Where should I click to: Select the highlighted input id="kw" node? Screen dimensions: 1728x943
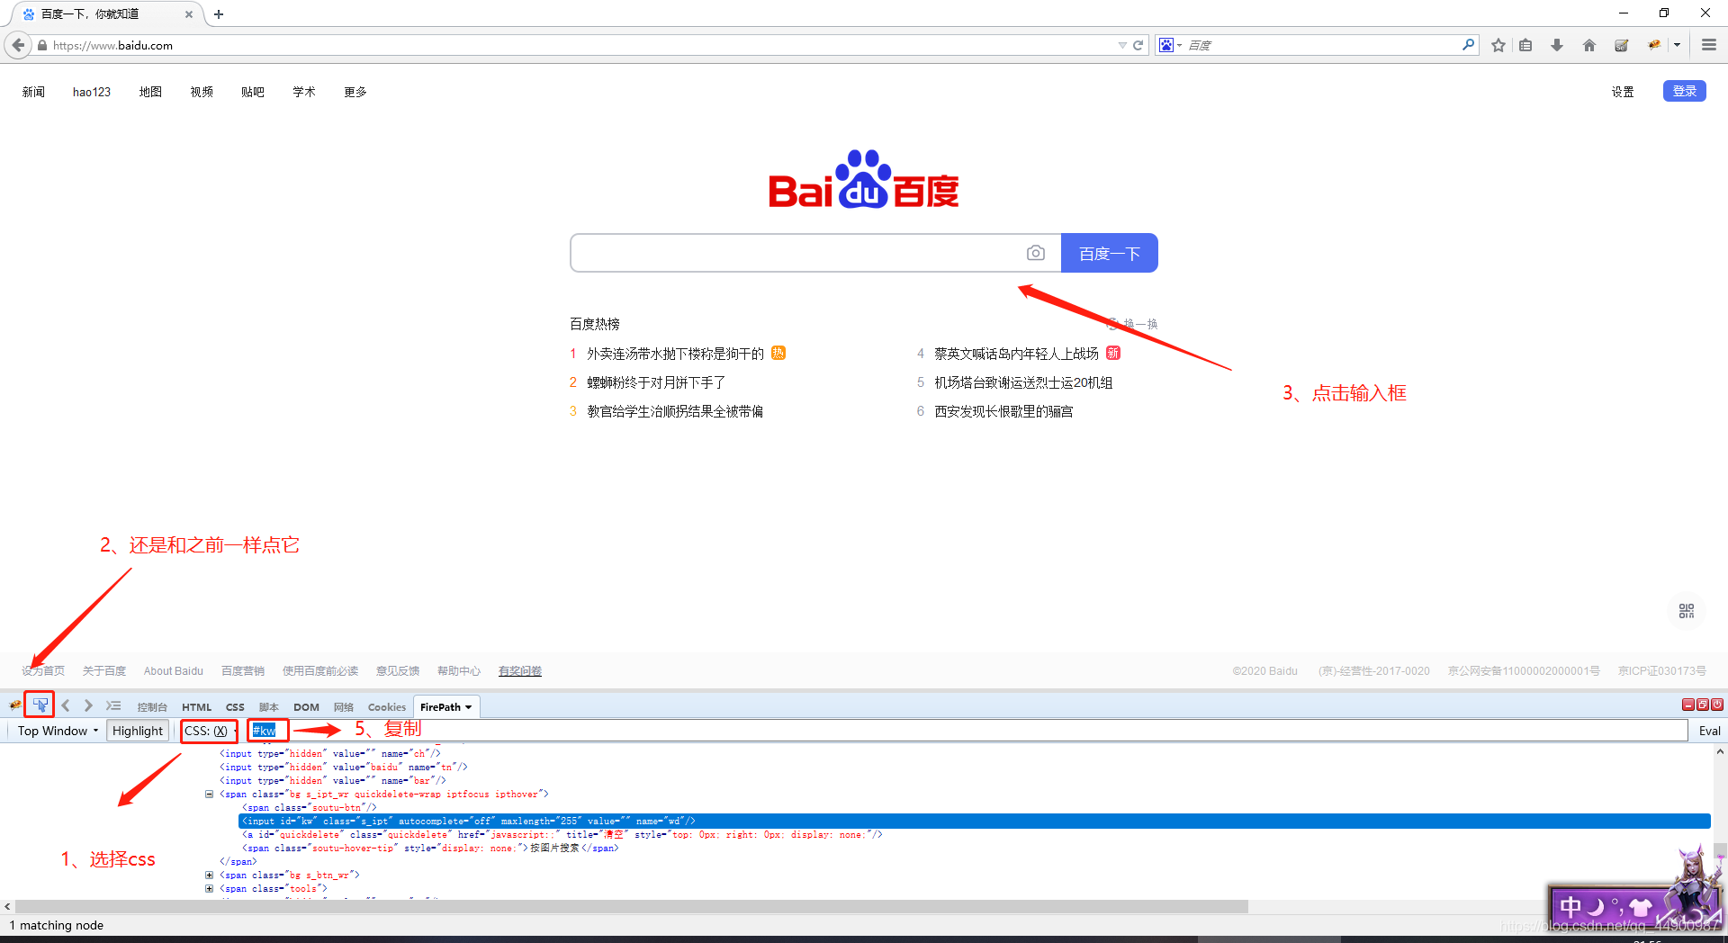[974, 822]
